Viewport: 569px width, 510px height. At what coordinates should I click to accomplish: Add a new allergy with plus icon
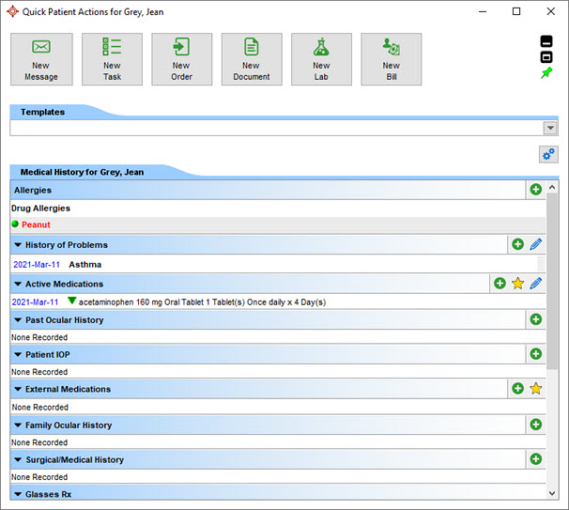[535, 190]
